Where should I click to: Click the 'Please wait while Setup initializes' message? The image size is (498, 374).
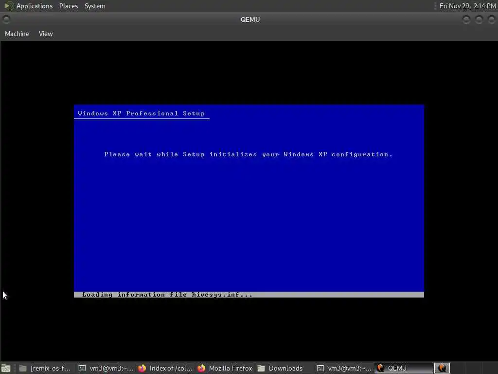point(249,154)
